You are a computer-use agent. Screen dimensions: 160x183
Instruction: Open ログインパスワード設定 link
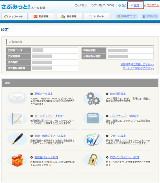124,157
